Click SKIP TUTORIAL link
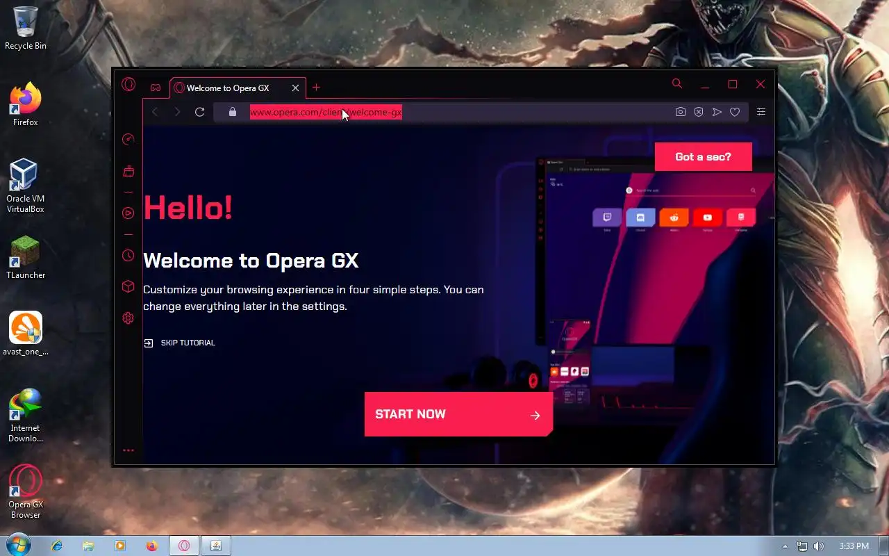Image resolution: width=889 pixels, height=556 pixels. pyautogui.click(x=180, y=343)
